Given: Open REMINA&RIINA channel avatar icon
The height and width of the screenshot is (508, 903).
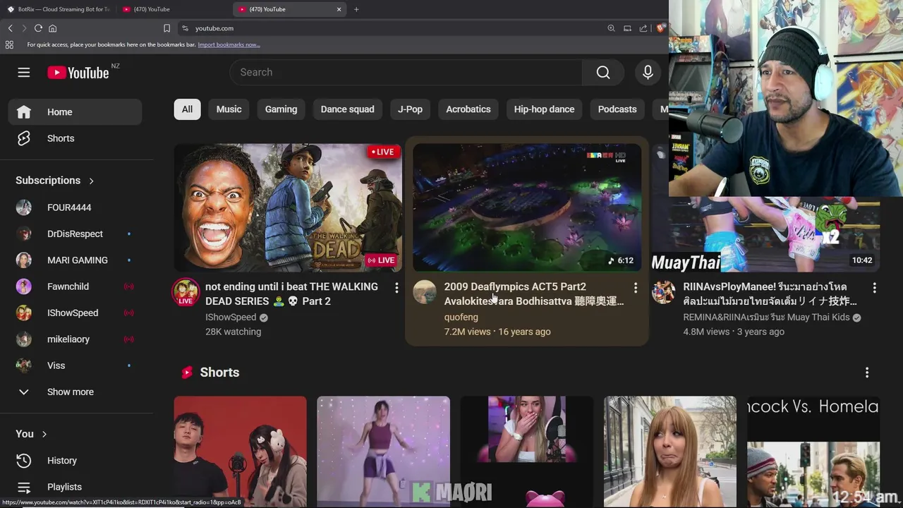Looking at the screenshot, I should pyautogui.click(x=663, y=292).
